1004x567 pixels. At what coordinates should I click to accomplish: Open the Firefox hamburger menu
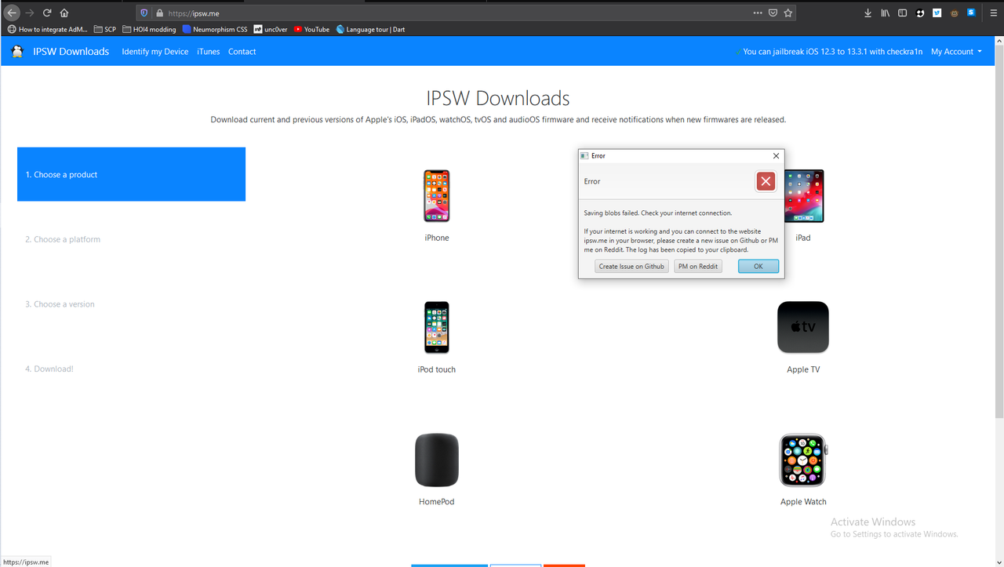pos(993,13)
